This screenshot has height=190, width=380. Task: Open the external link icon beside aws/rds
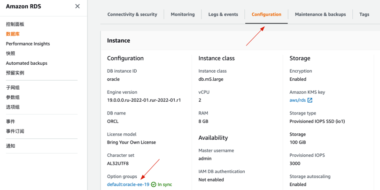click(x=310, y=100)
